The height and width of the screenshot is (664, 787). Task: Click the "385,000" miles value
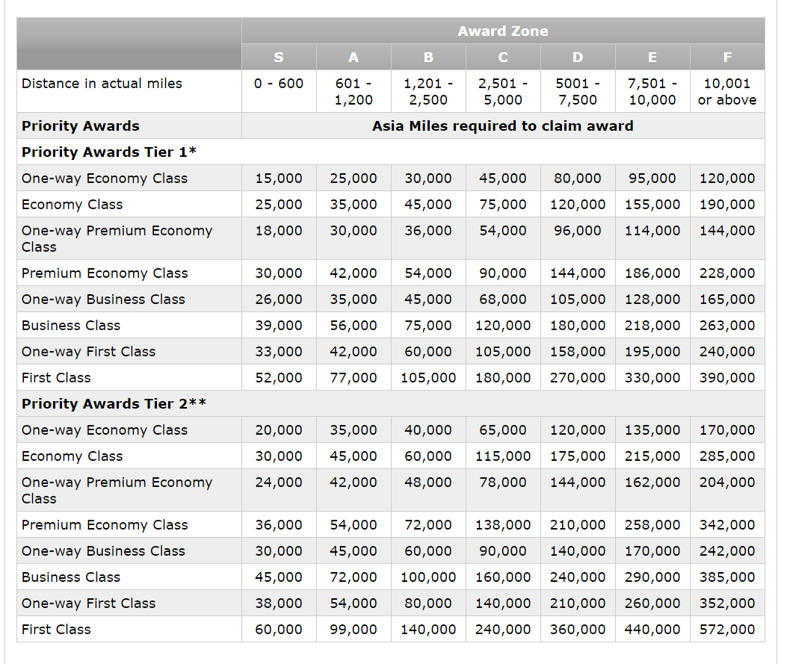[727, 577]
